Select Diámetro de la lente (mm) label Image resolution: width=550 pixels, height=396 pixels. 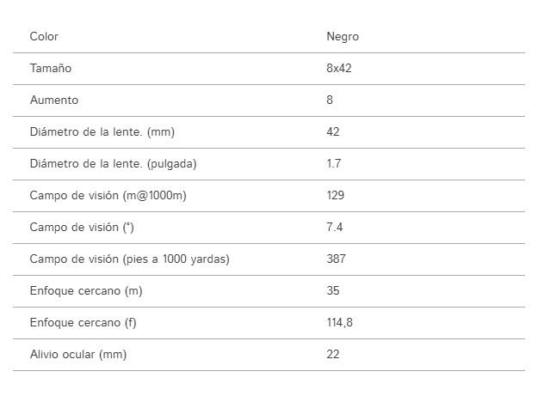point(102,132)
